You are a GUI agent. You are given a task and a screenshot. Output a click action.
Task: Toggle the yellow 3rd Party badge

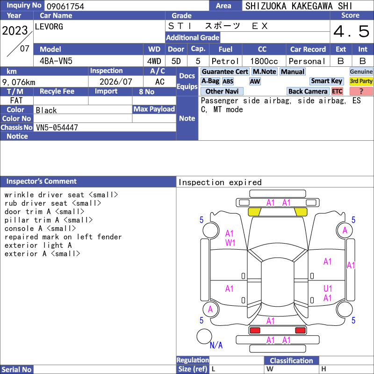[x=361, y=81]
